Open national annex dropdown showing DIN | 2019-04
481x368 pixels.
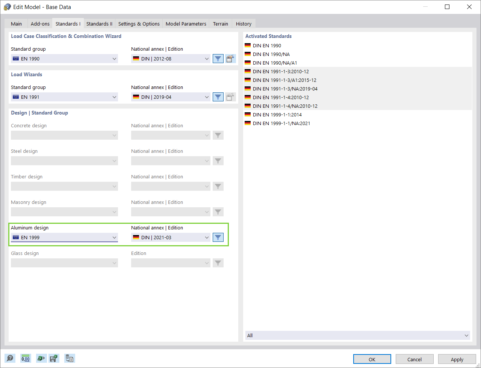click(x=171, y=97)
